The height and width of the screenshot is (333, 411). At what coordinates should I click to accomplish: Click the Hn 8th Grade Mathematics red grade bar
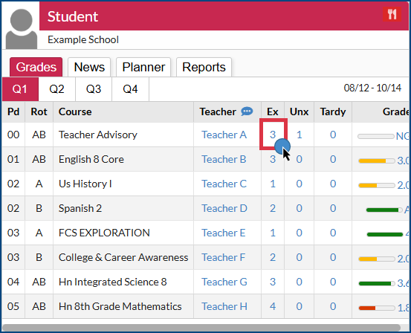click(376, 308)
